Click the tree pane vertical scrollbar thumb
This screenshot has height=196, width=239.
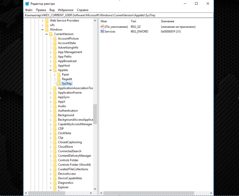(95, 114)
